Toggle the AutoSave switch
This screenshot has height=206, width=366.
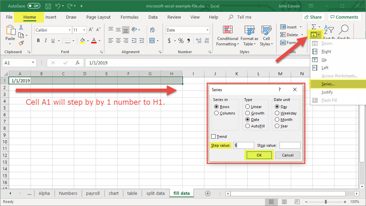34,6
